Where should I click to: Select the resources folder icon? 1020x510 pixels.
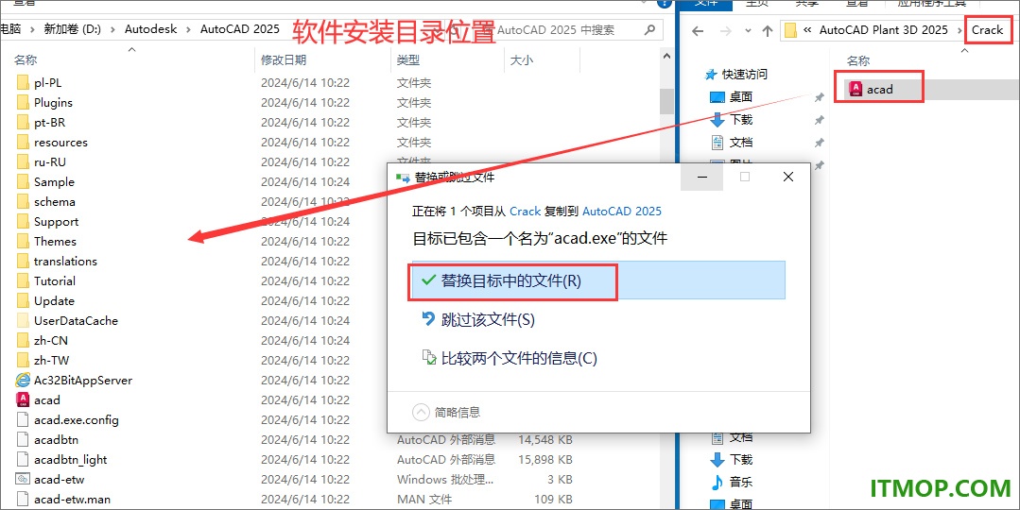point(23,143)
